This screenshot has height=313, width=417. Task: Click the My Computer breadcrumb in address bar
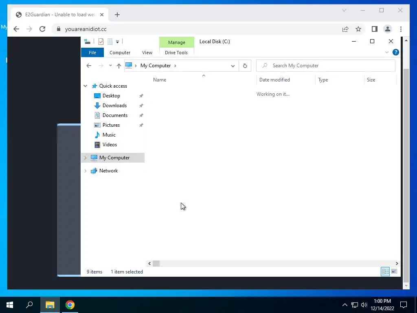tap(156, 66)
